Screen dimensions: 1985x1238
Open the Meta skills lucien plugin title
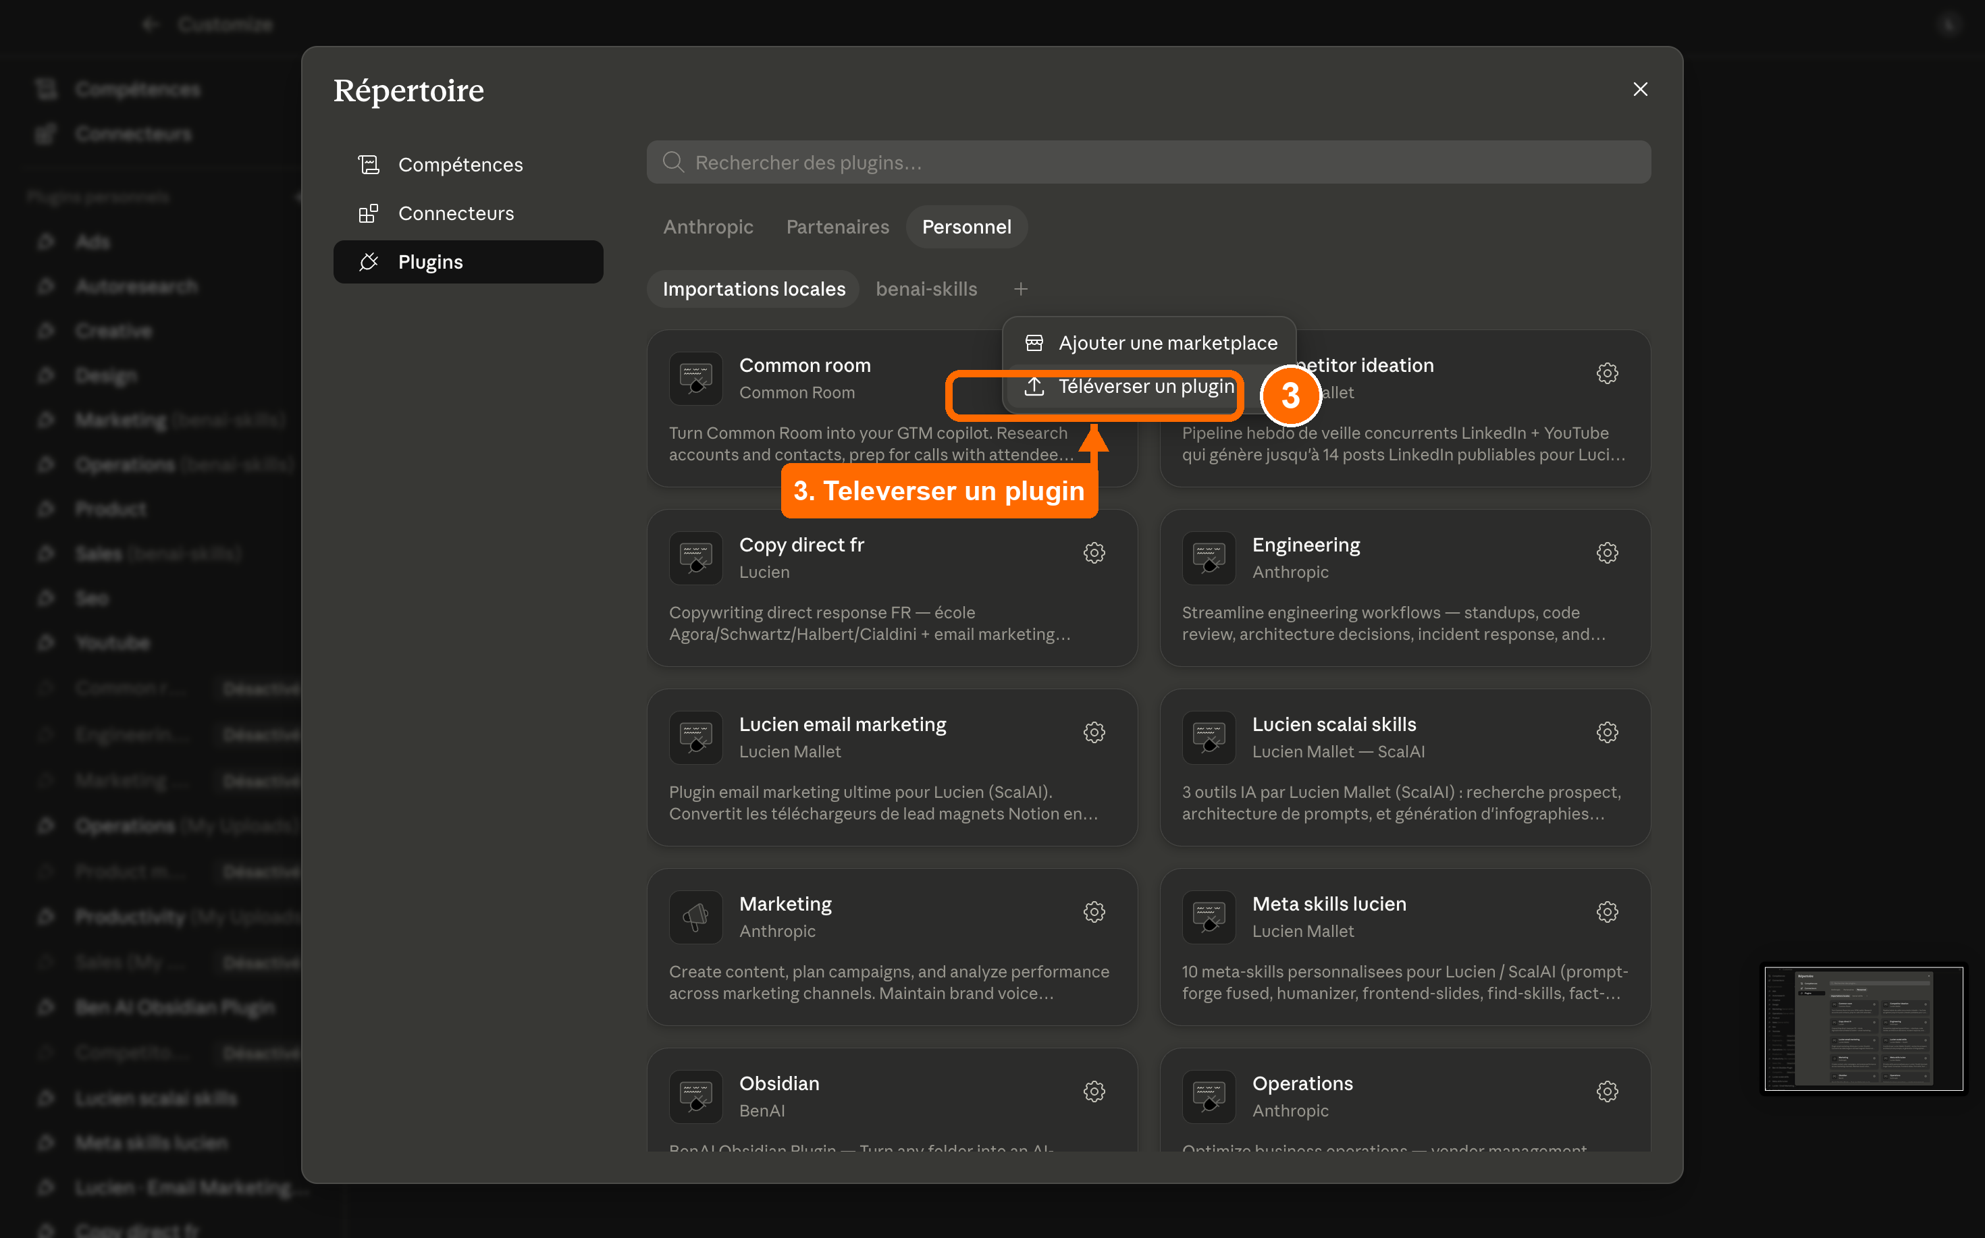[x=1328, y=903]
